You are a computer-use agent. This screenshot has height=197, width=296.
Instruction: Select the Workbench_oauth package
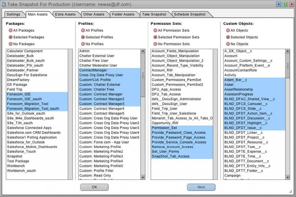point(37,171)
